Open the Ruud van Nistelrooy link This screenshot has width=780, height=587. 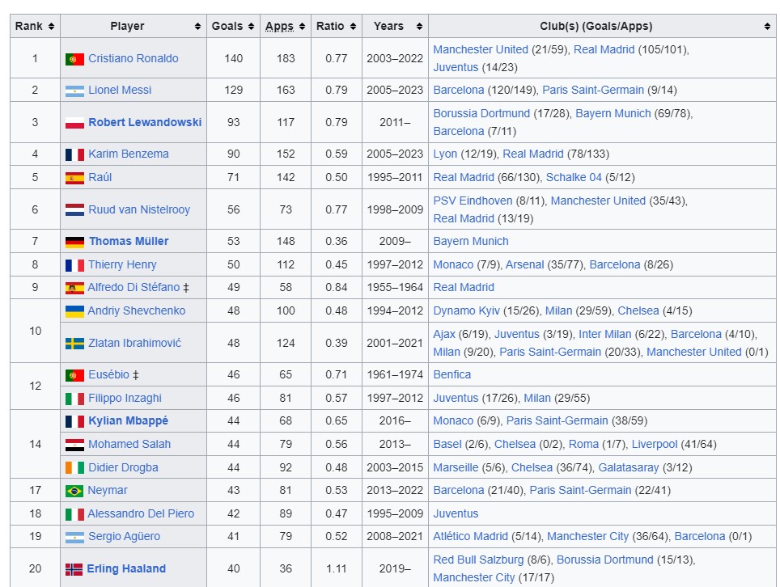(139, 209)
